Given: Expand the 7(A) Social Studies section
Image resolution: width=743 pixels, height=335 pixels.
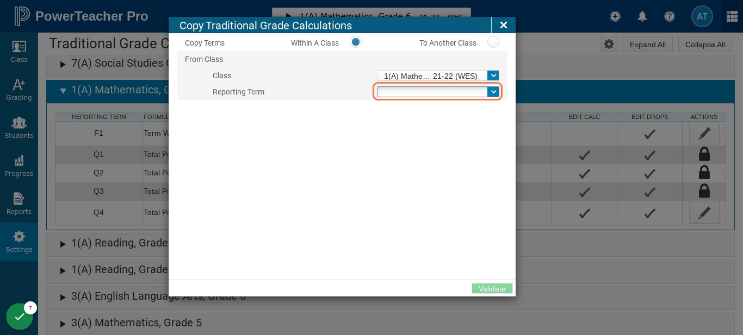Looking at the screenshot, I should pos(63,64).
